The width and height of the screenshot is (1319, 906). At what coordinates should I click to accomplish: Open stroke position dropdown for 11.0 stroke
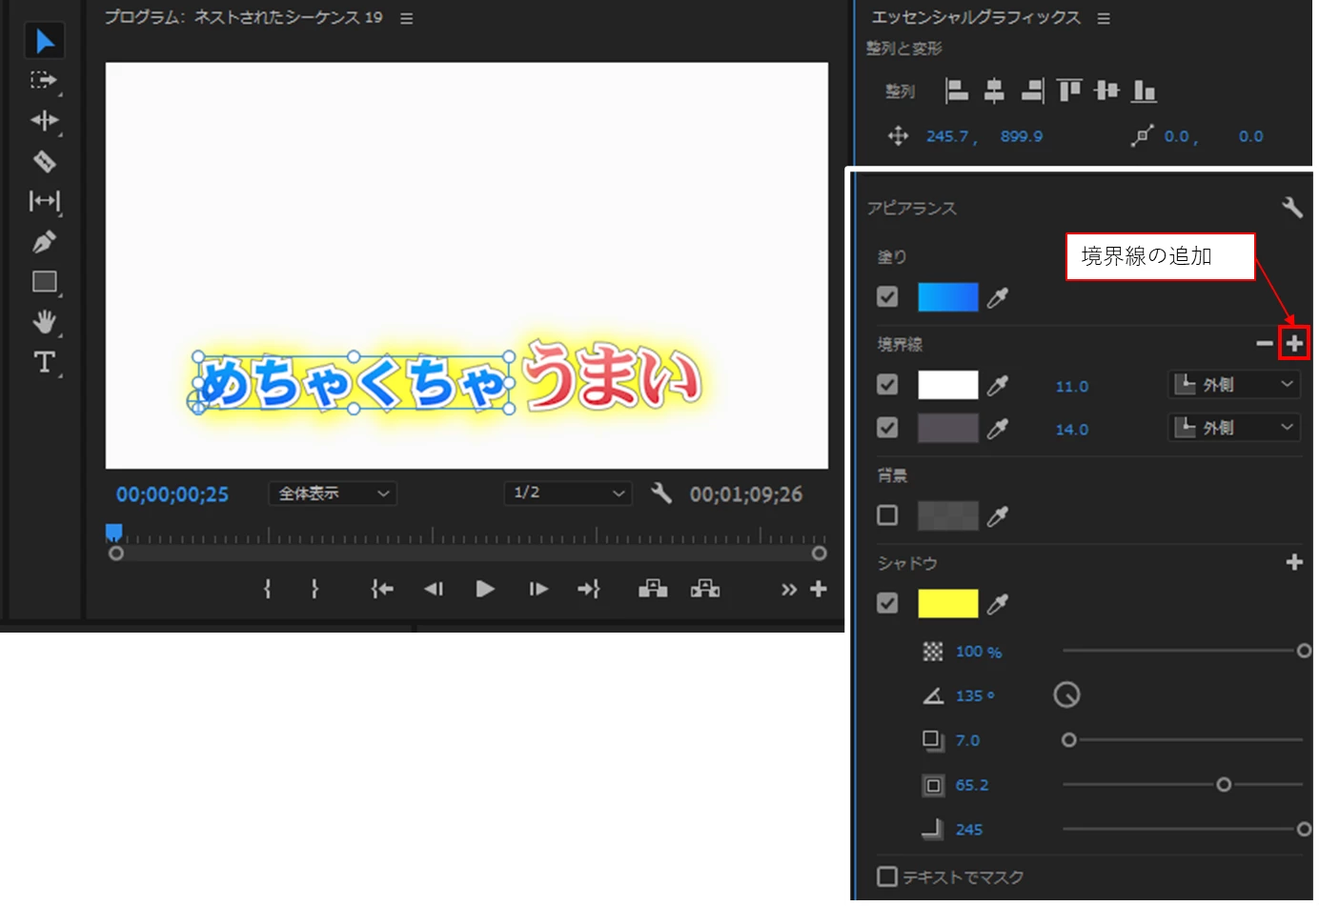1234,384
